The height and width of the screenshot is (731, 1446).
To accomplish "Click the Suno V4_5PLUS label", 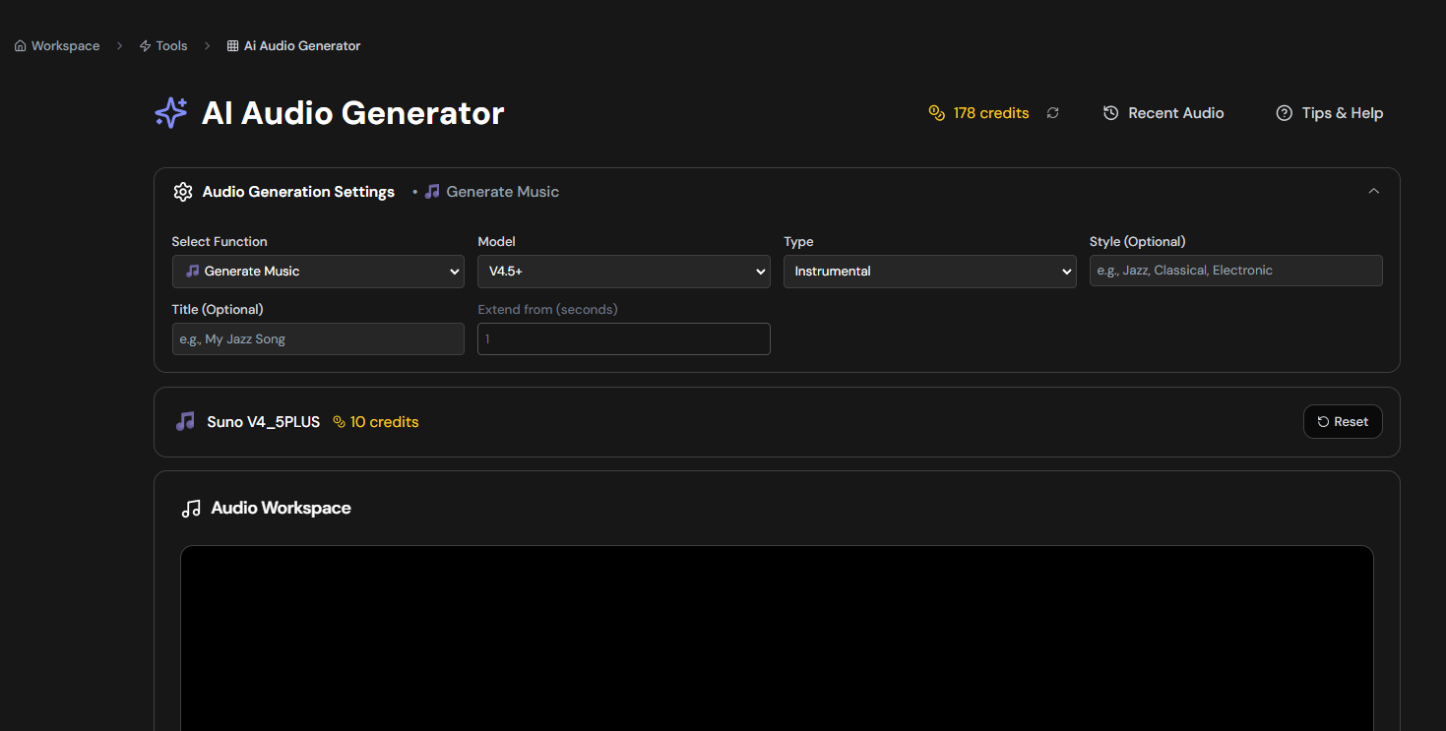I will click(x=263, y=422).
